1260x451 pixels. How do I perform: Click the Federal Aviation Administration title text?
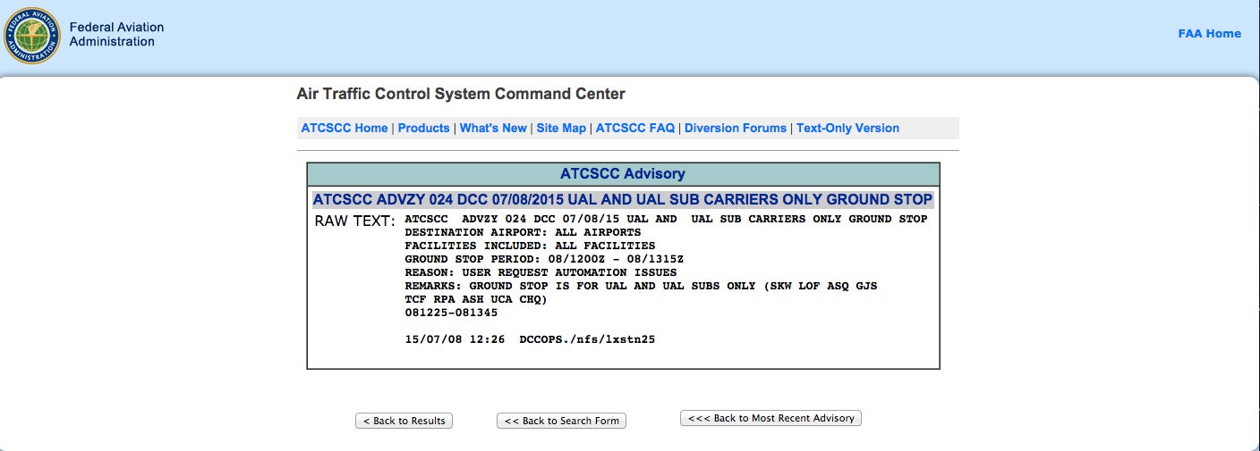pyautogui.click(x=116, y=34)
